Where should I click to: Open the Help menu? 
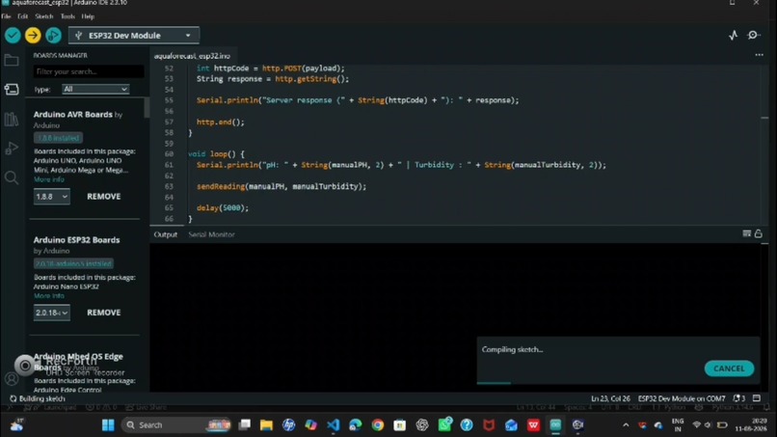[x=88, y=16]
